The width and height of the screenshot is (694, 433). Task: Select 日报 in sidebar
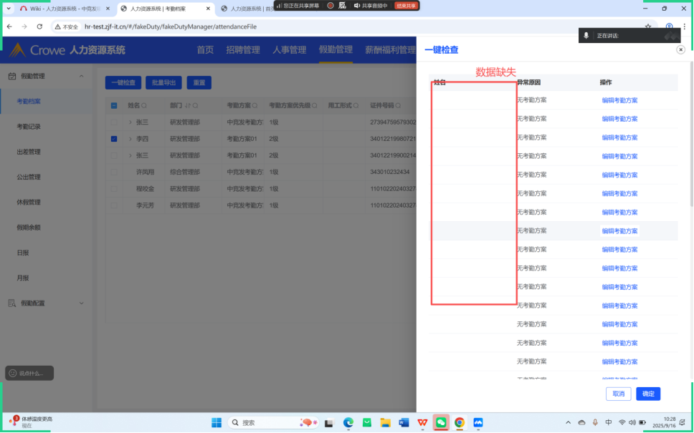click(x=23, y=253)
